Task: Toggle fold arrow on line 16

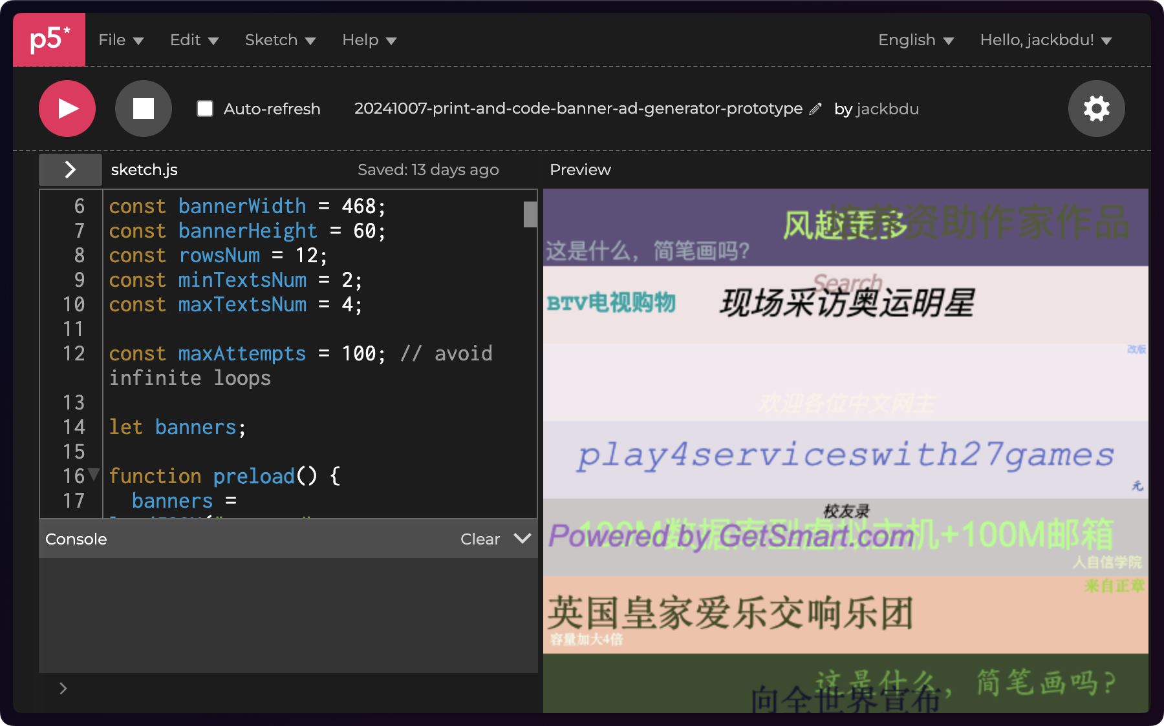Action: click(94, 475)
